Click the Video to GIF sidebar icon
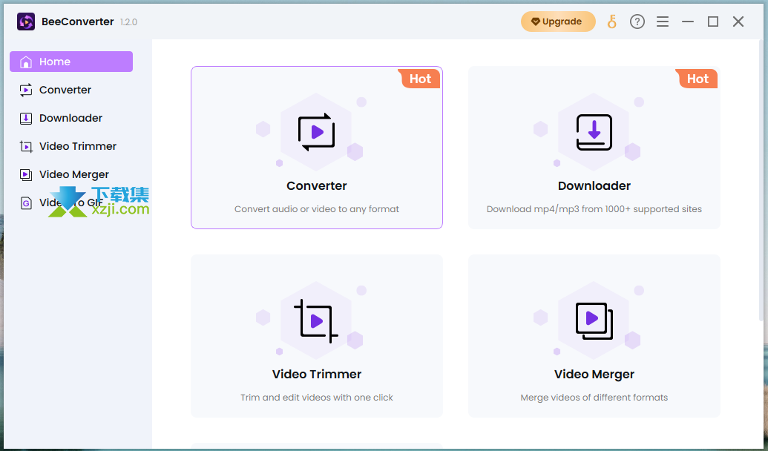 26,203
